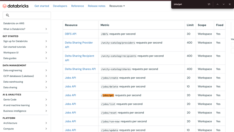Open Delta Sharing Shares API link
This screenshot has height=132, width=234.
[x=80, y=69]
